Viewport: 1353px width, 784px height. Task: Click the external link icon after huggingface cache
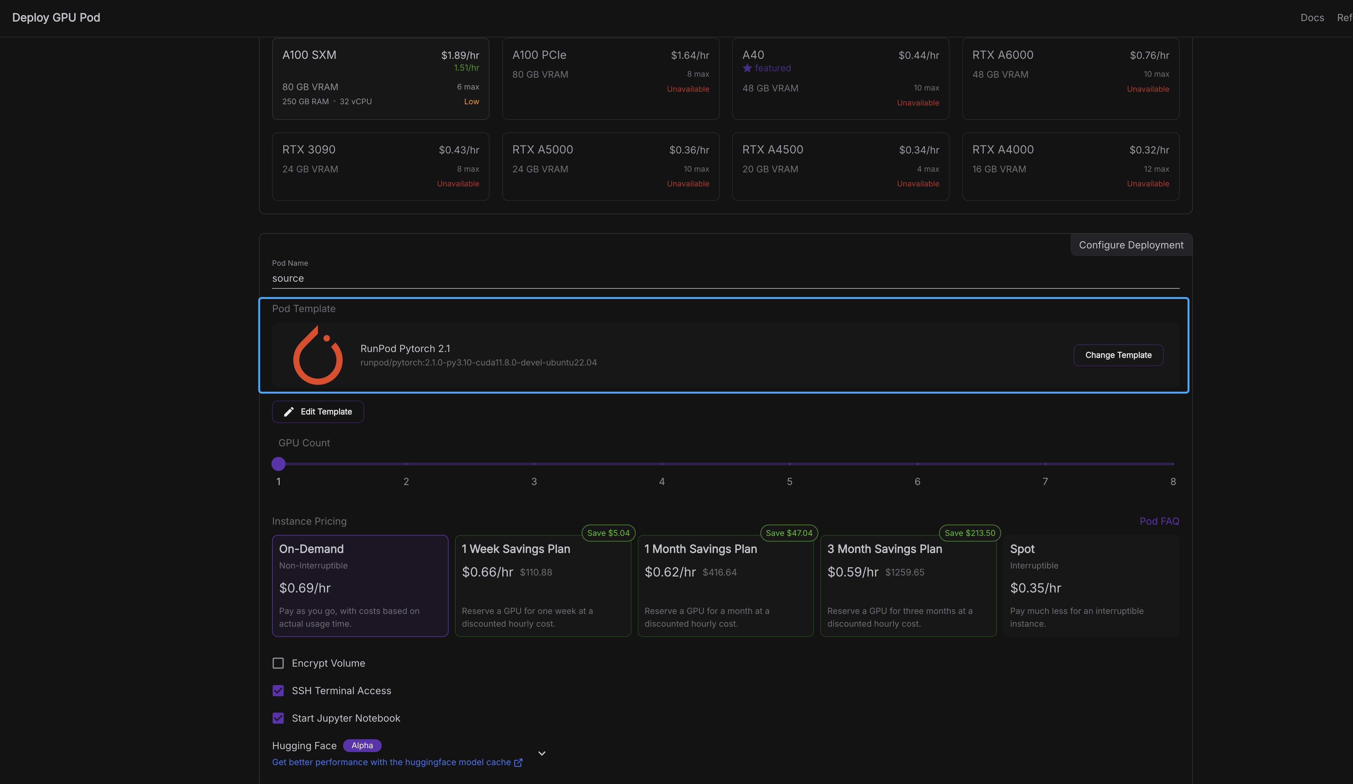pos(518,763)
